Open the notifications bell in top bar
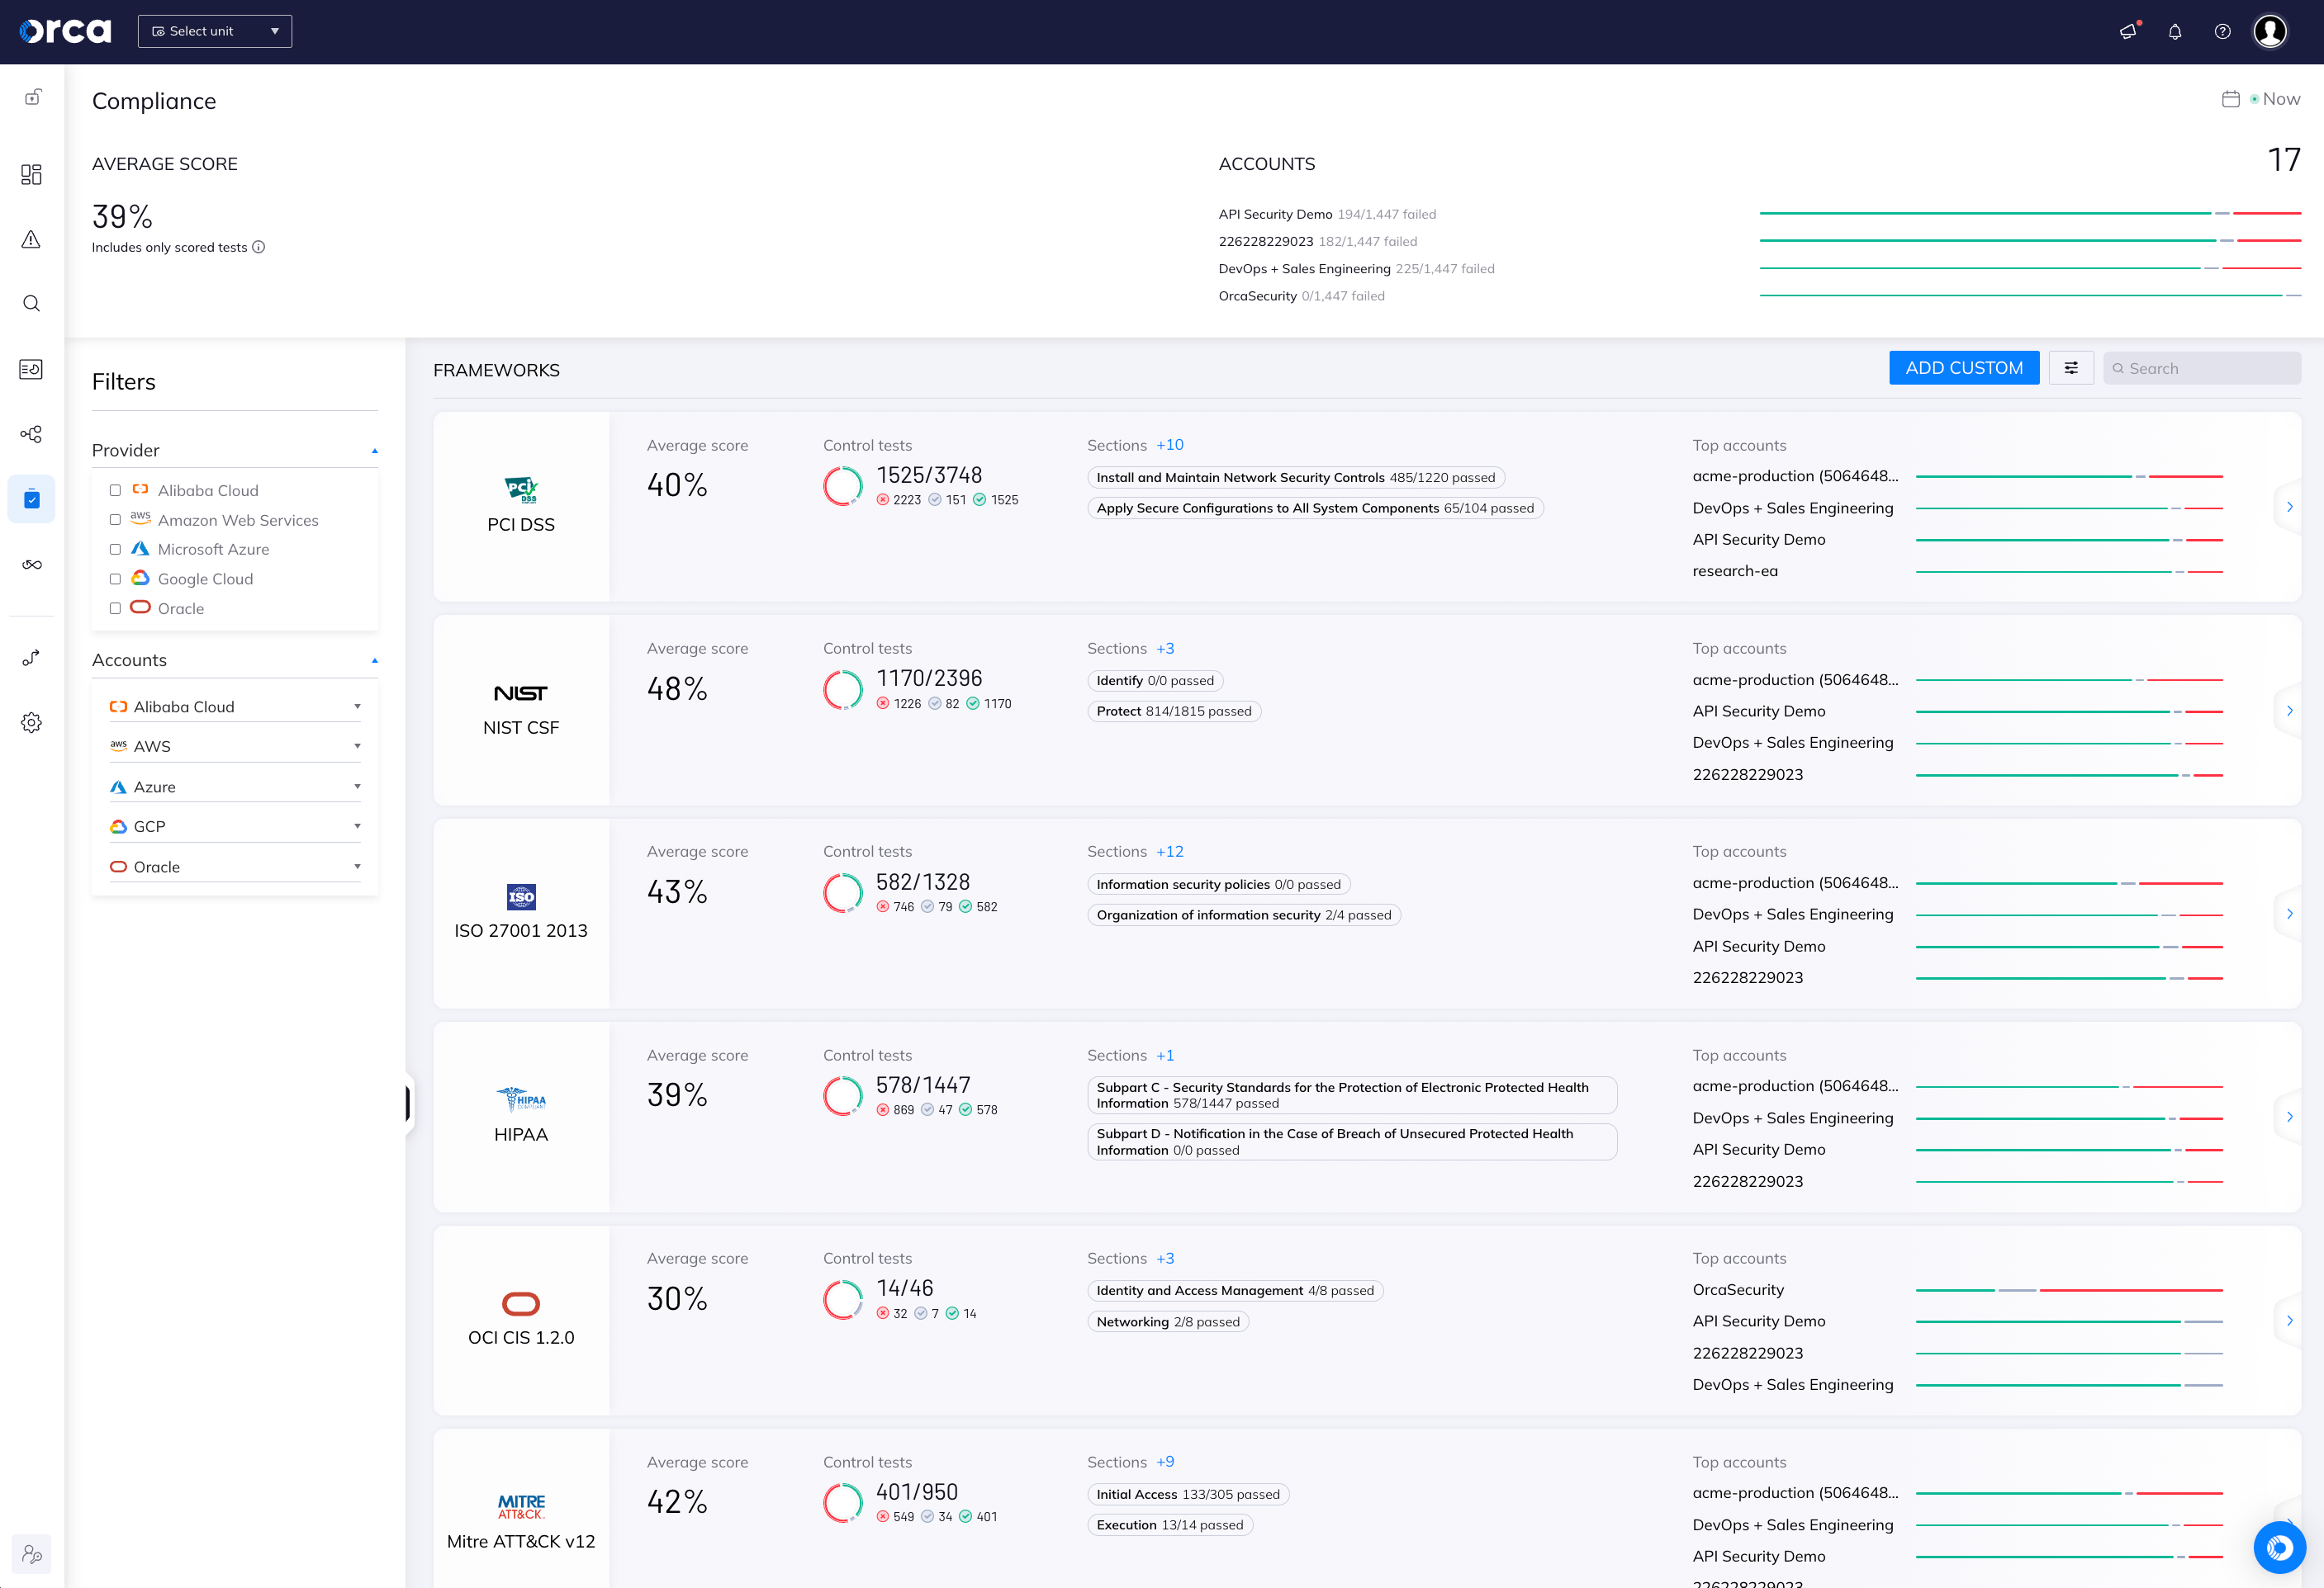Screen dimensions: 2324x1588 [2175, 31]
